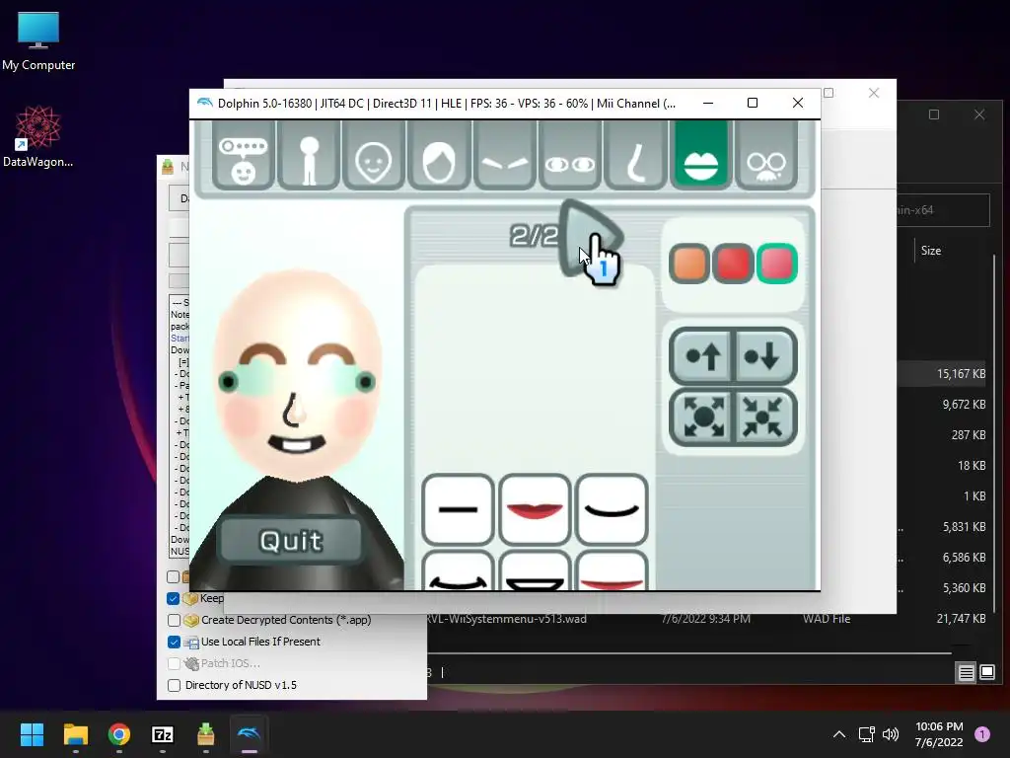
Task: Choose the open white smile mouth
Action: (535, 571)
